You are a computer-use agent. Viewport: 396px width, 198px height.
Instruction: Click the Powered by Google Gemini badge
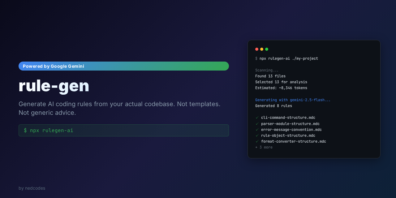(x=124, y=66)
